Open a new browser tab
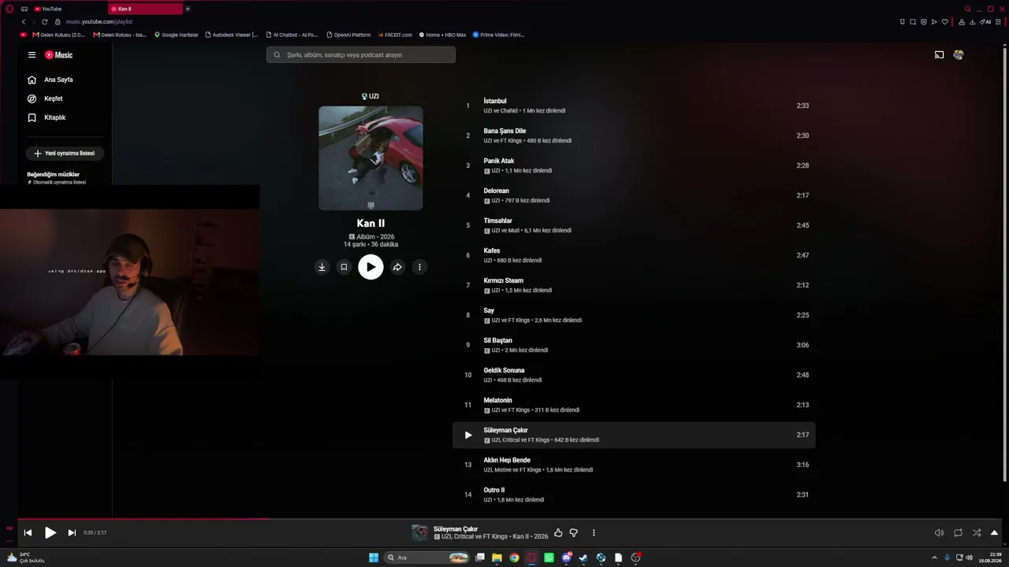1009x567 pixels. pyautogui.click(x=188, y=9)
